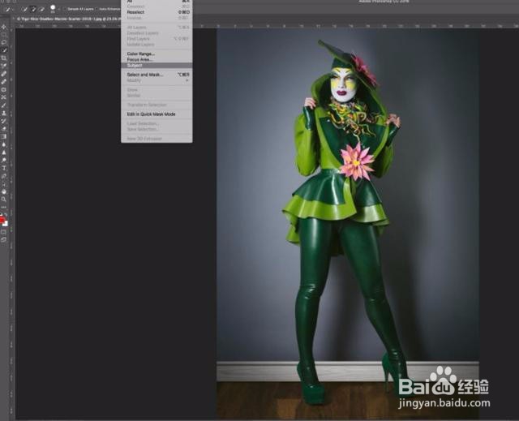Select the Rectangular Marquee tool
519x421 pixels.
coord(3,35)
